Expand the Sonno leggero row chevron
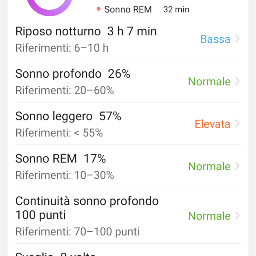Image resolution: width=256 pixels, height=256 pixels. click(x=237, y=124)
